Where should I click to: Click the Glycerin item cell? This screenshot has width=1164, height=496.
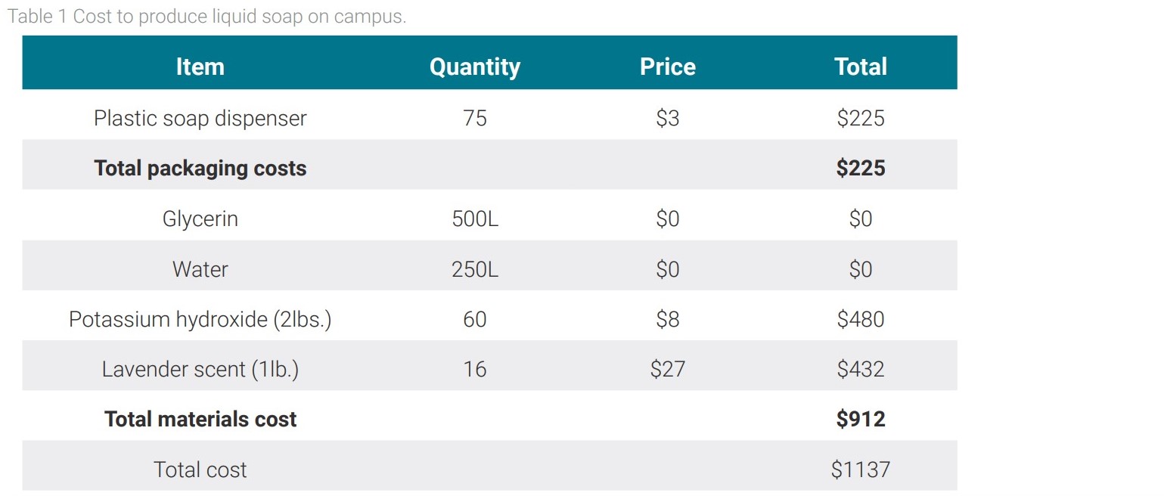pyautogui.click(x=200, y=219)
